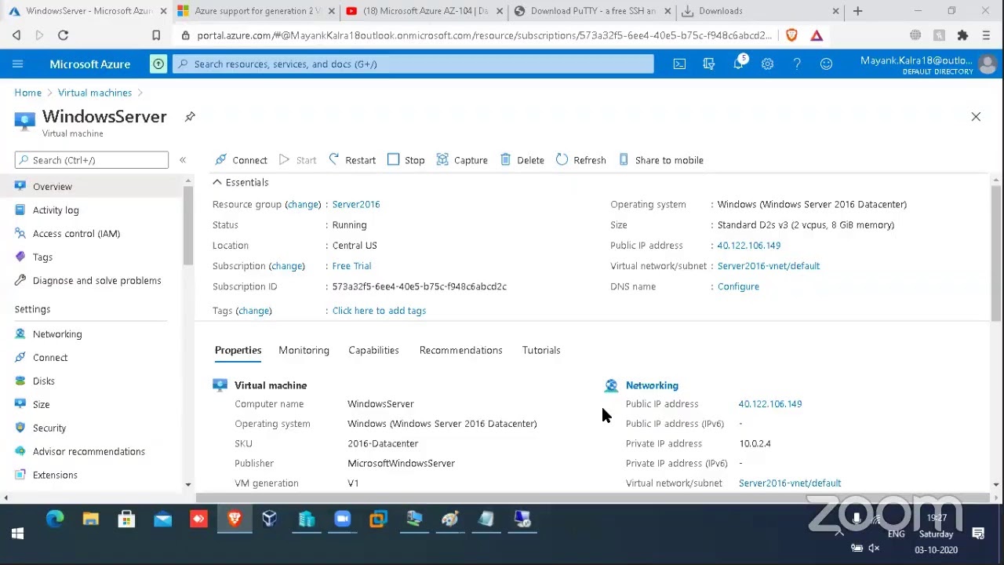Click change next to Tags
This screenshot has width=1004, height=565.
254,311
